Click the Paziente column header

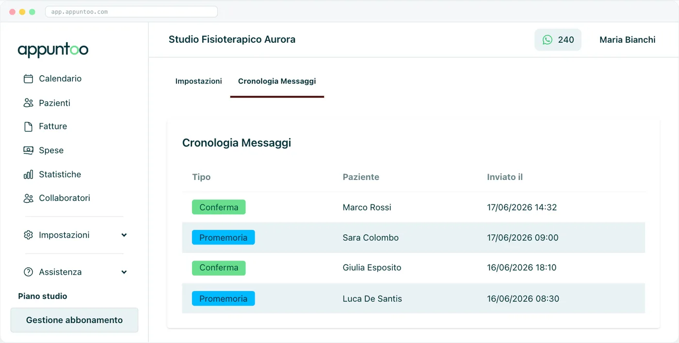click(361, 177)
